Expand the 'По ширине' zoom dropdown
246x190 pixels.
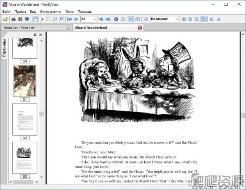coord(177,19)
